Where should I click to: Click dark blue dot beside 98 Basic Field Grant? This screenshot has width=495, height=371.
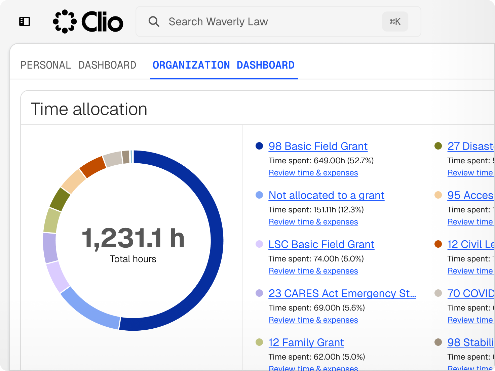coord(259,146)
